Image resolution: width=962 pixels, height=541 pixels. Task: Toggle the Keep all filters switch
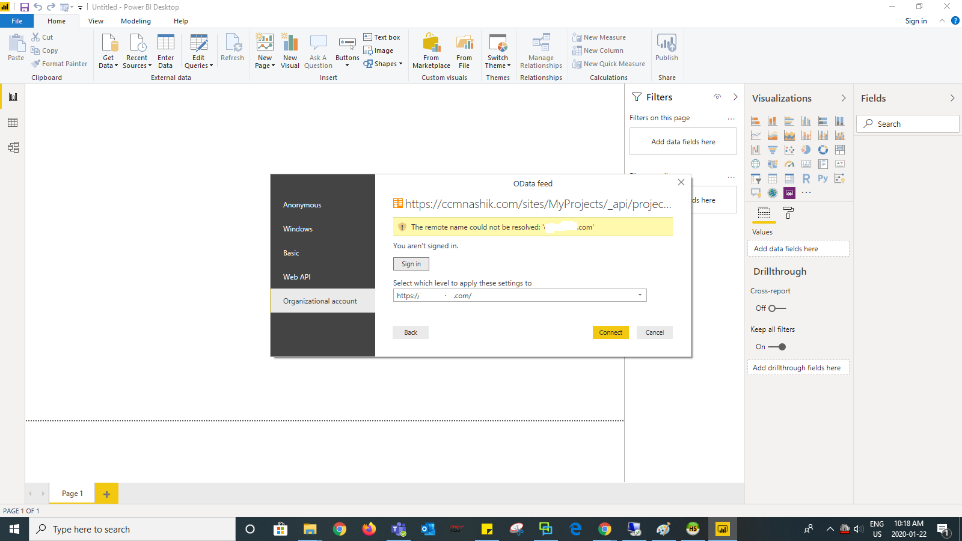coord(777,347)
